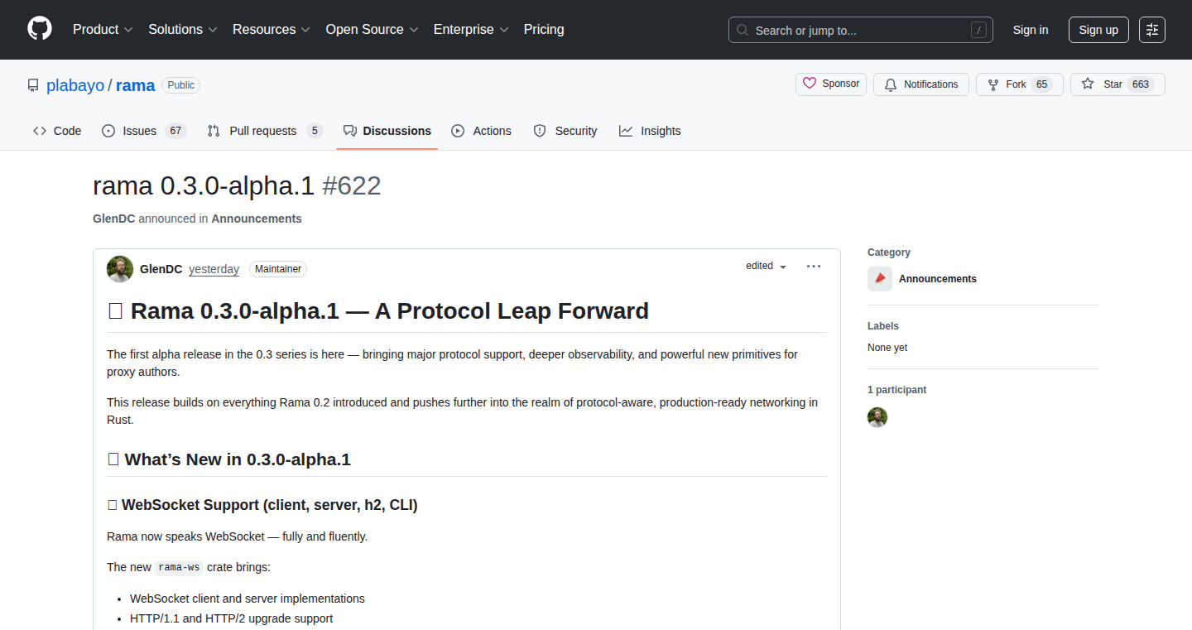
Task: Click the Code angle-brackets icon
Action: (40, 131)
